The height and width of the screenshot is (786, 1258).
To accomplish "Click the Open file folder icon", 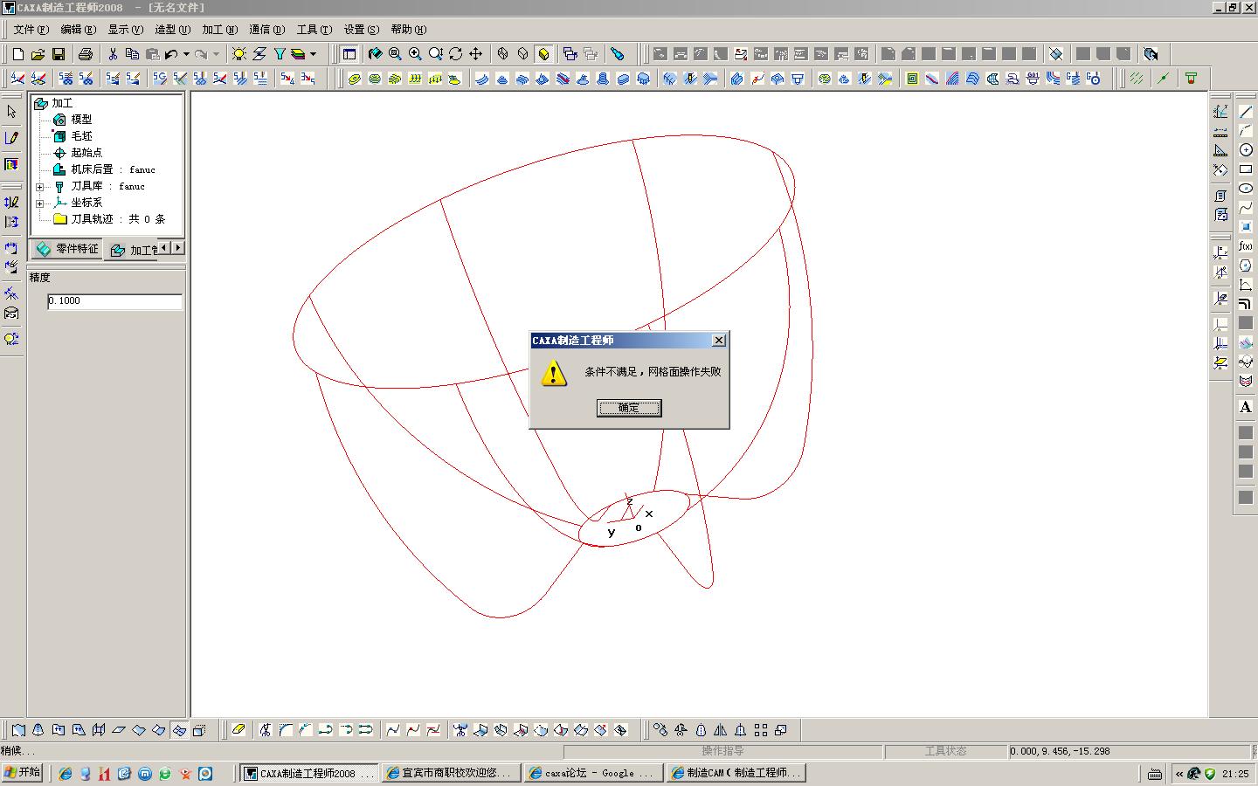I will [x=38, y=54].
